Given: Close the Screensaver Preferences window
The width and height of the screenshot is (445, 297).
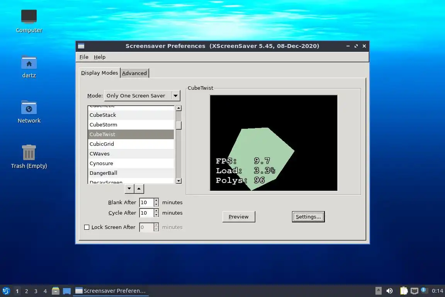Looking at the screenshot, I should pos(364,46).
